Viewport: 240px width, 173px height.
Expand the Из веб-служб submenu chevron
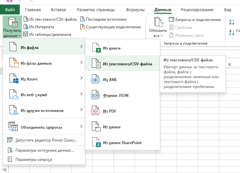(x=81, y=94)
